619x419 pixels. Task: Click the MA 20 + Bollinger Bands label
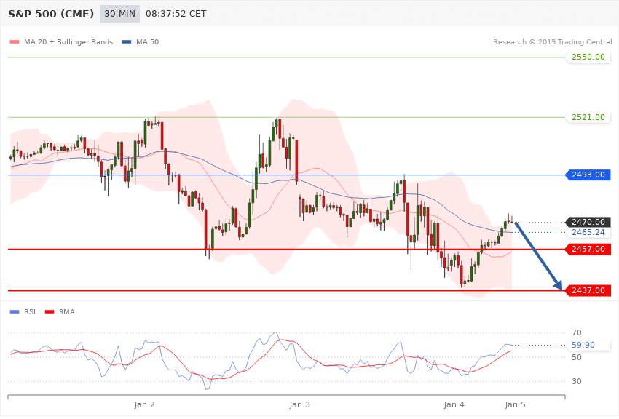68,41
